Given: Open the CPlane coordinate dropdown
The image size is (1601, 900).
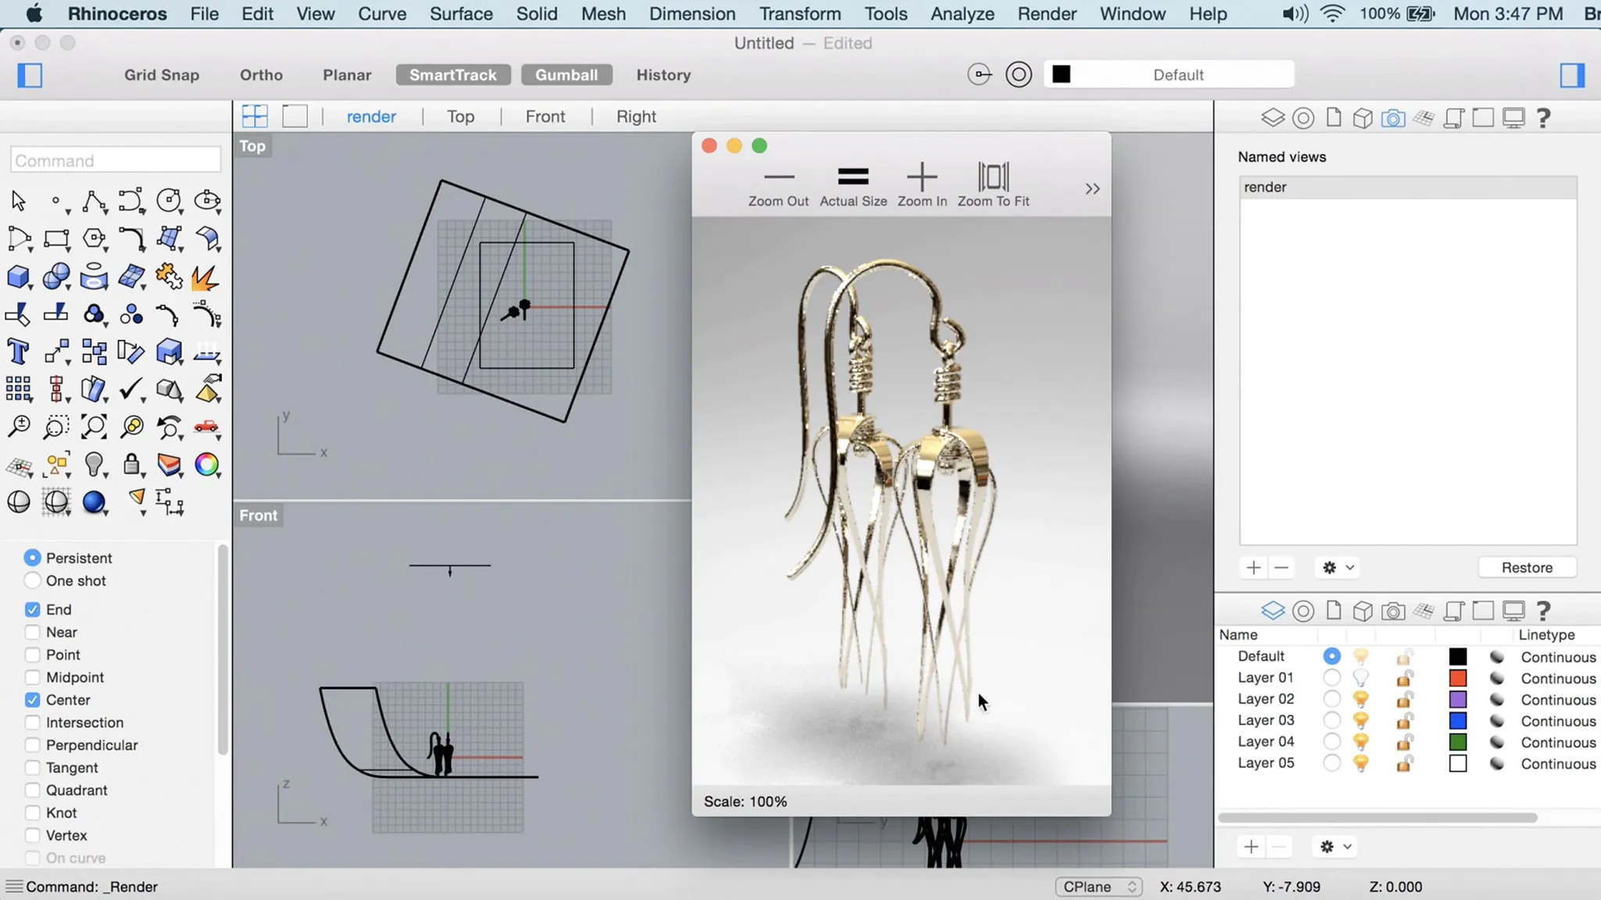Looking at the screenshot, I should click(x=1098, y=887).
